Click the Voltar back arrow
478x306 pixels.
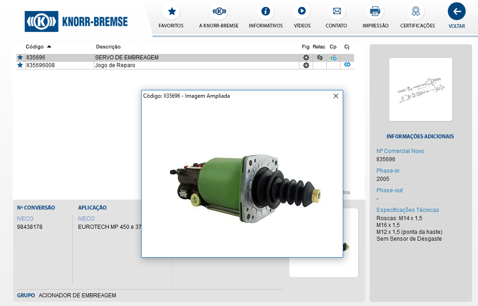(x=457, y=11)
